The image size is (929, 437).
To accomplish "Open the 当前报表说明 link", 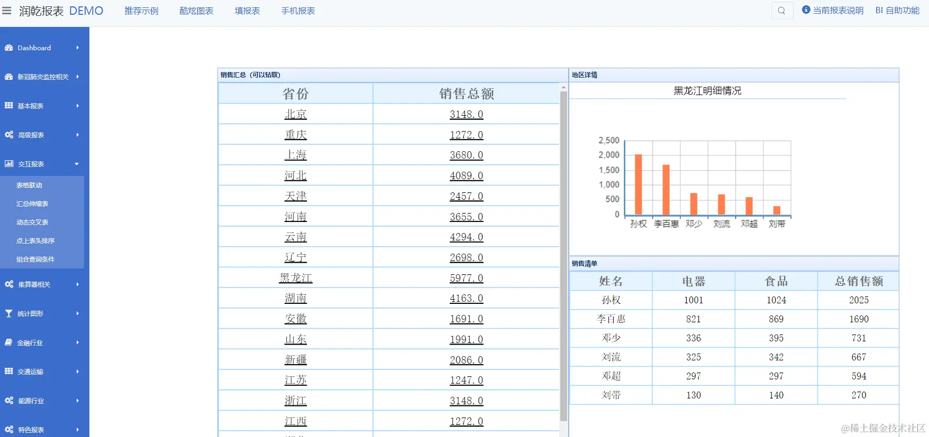I will [838, 11].
